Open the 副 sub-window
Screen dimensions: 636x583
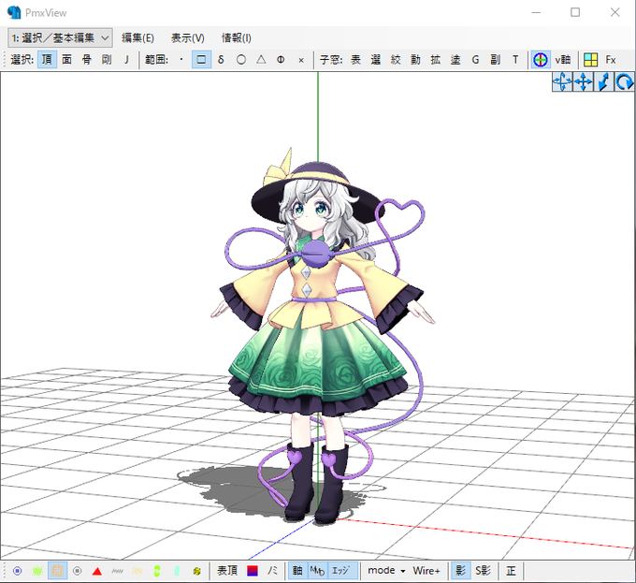496,60
